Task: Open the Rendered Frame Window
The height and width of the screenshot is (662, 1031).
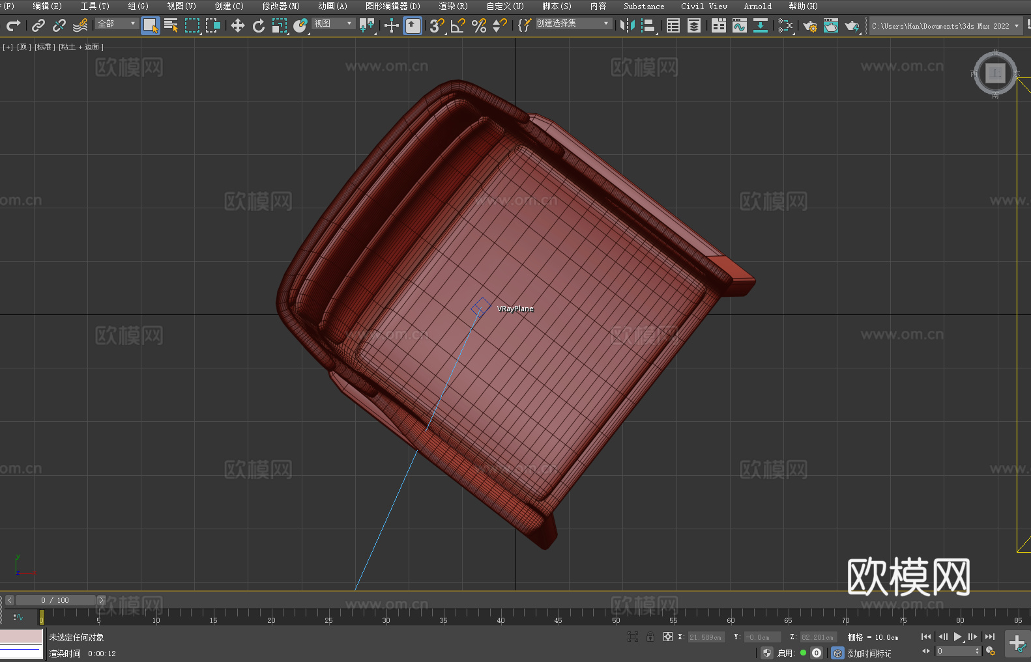Action: [x=831, y=25]
